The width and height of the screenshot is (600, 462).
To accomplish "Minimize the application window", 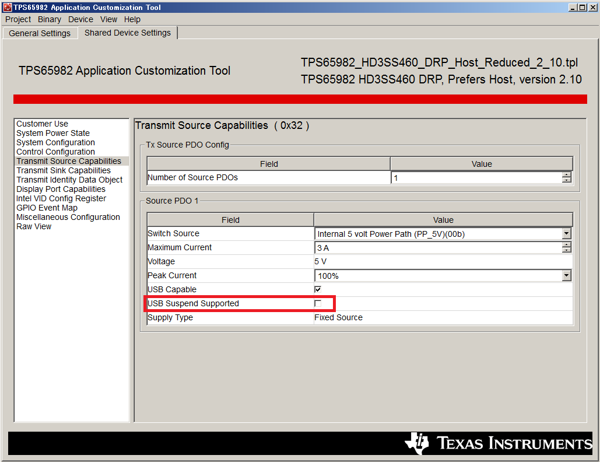I will click(x=573, y=7).
